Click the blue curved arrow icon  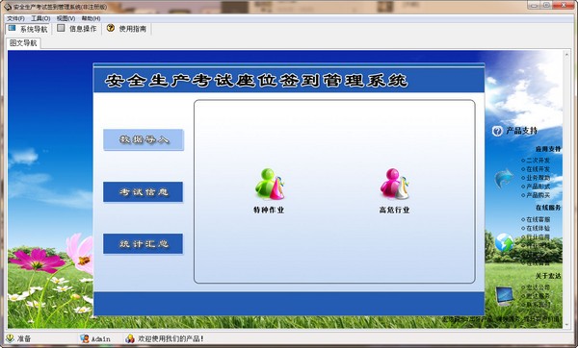(x=504, y=178)
